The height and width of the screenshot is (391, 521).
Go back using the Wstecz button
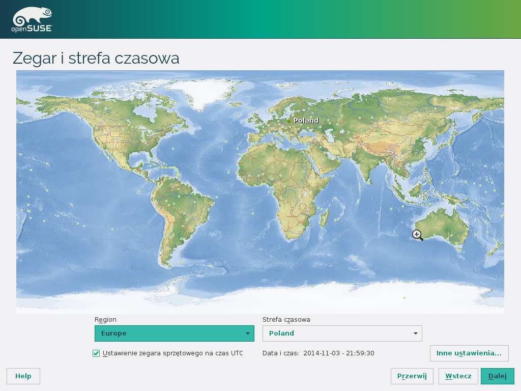click(x=458, y=376)
